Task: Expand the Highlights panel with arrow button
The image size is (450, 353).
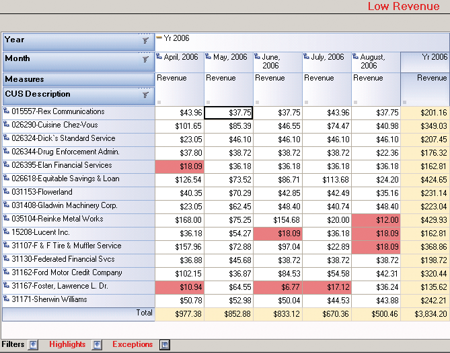Action: 97,344
